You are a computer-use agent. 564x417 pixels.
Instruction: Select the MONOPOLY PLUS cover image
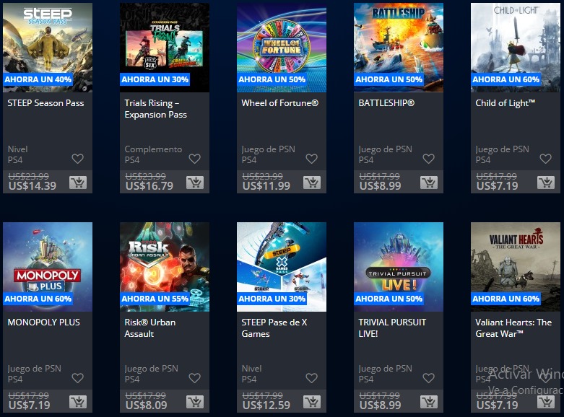pos(48,267)
